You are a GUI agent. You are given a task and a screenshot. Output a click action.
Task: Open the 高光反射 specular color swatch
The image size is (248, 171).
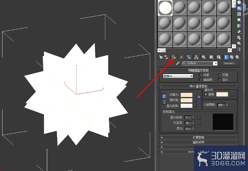pyautogui.click(x=186, y=106)
